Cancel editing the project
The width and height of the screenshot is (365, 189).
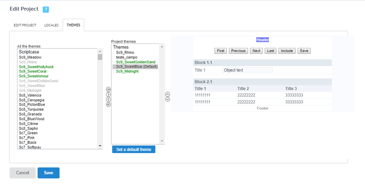click(x=22, y=173)
